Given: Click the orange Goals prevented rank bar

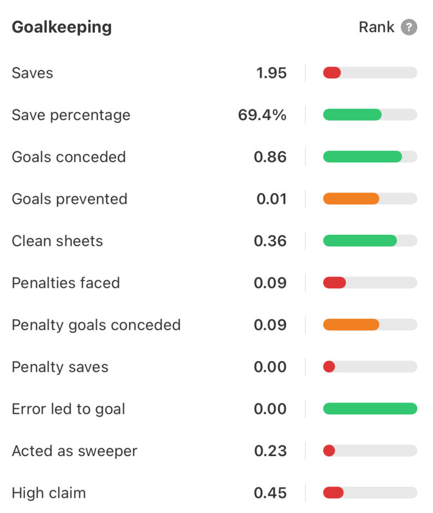Looking at the screenshot, I should pyautogui.click(x=351, y=199).
